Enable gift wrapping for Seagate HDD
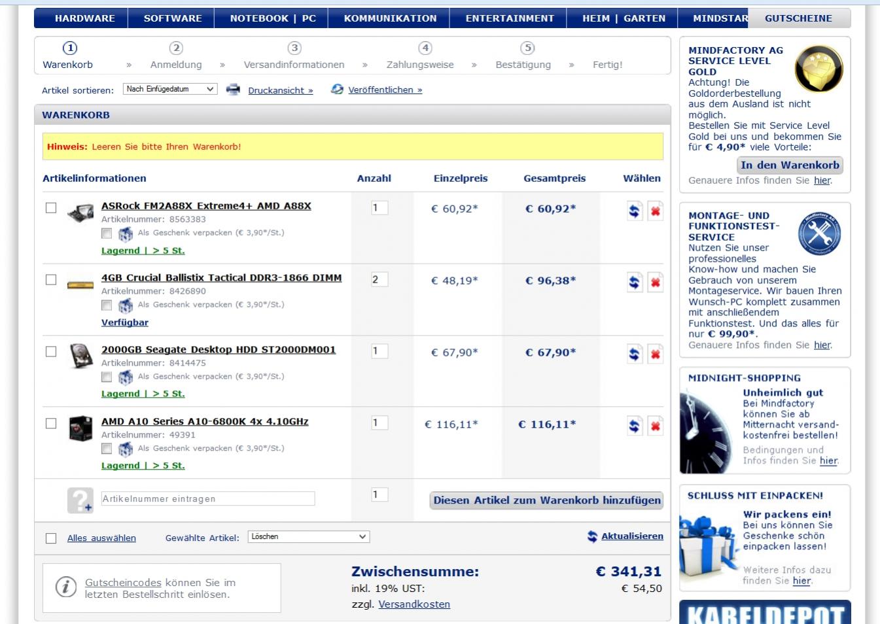Image resolution: width=880 pixels, height=624 pixels. [x=107, y=377]
